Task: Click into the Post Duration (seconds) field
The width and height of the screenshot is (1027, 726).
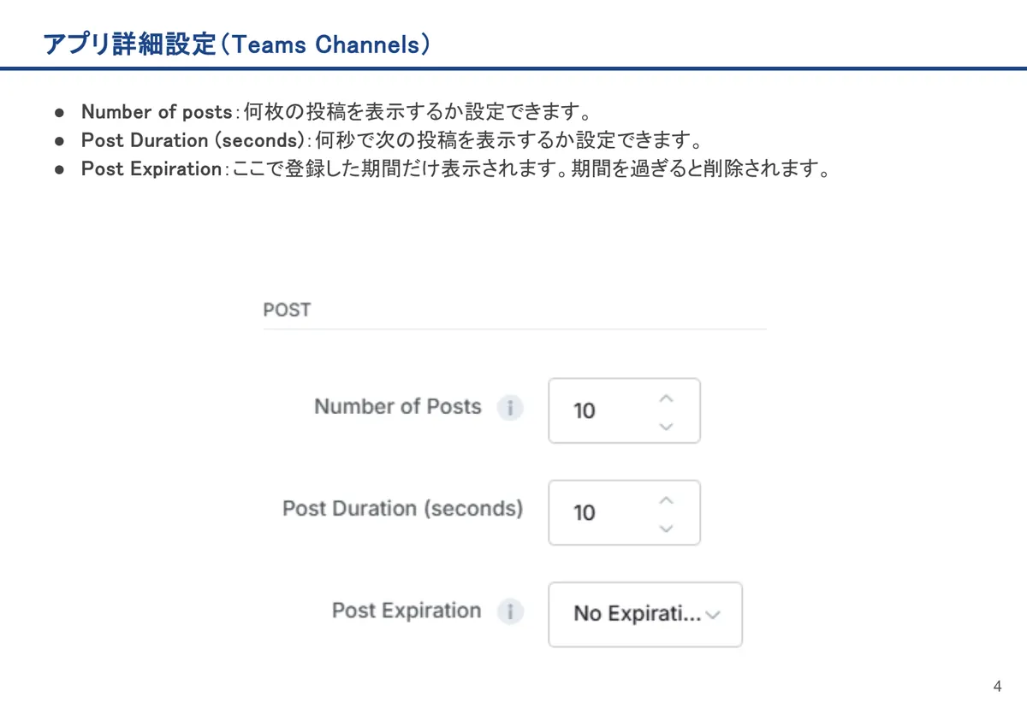Action: coord(624,512)
